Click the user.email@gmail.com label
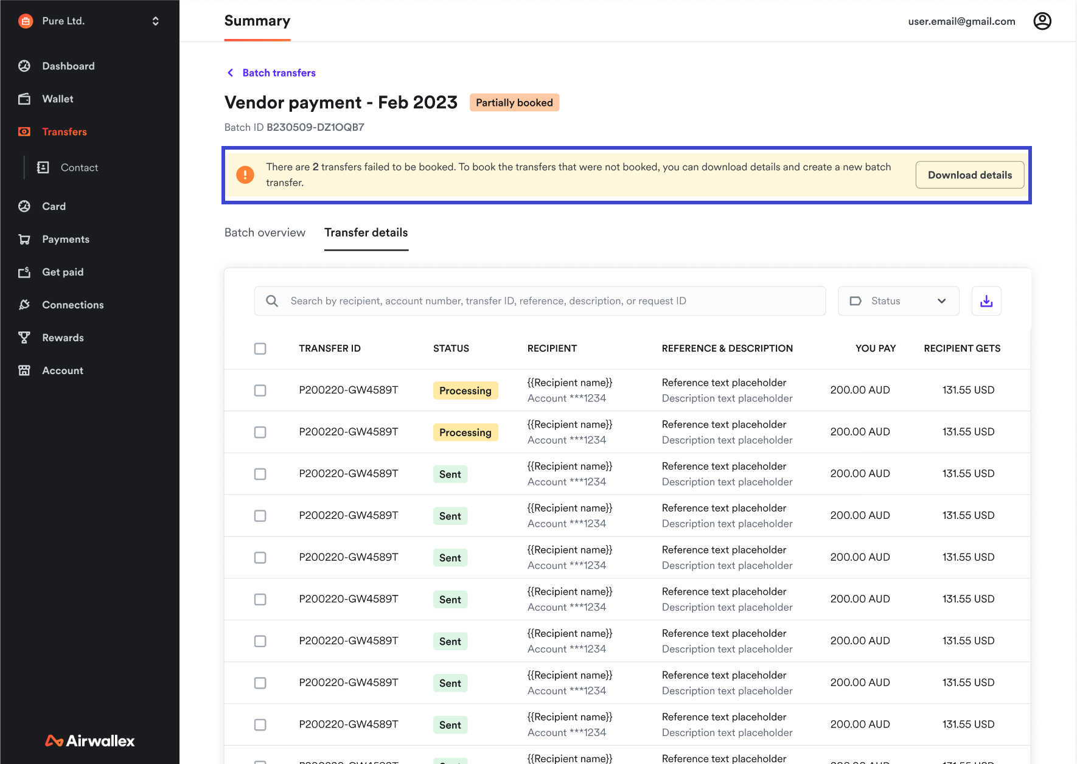Image resolution: width=1077 pixels, height=764 pixels. click(962, 21)
